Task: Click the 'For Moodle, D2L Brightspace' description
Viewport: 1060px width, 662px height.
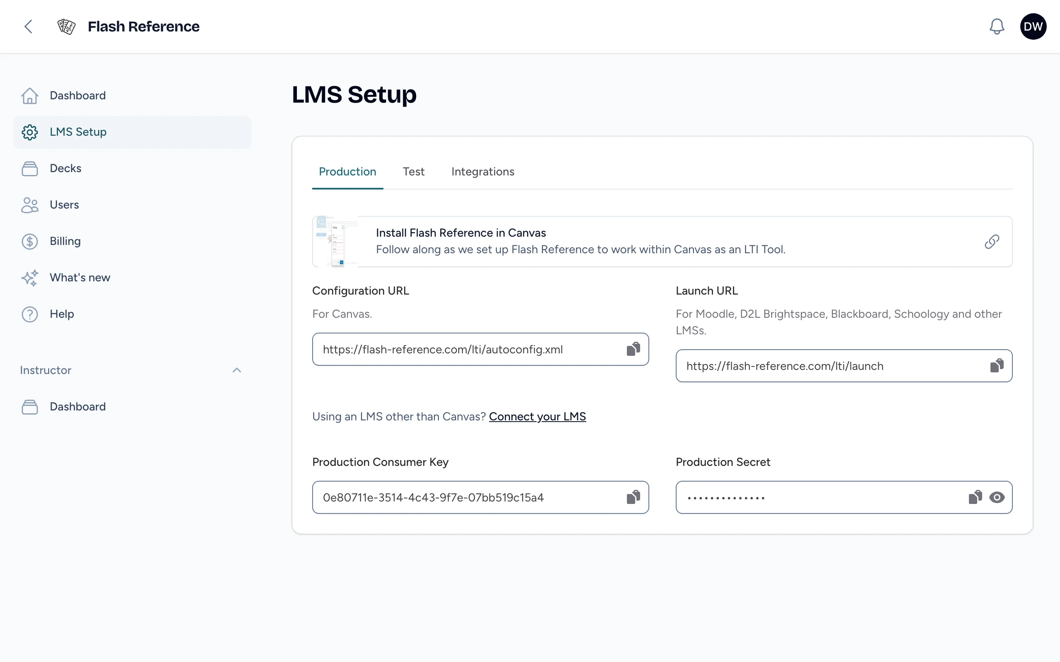Action: 838,322
